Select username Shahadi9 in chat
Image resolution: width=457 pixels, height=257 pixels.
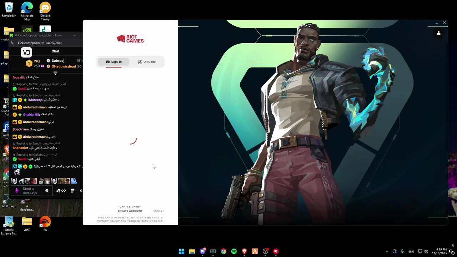click(x=20, y=148)
